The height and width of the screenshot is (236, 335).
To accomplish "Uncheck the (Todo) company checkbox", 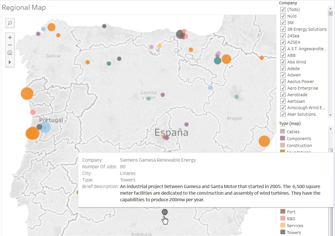I will click(283, 9).
